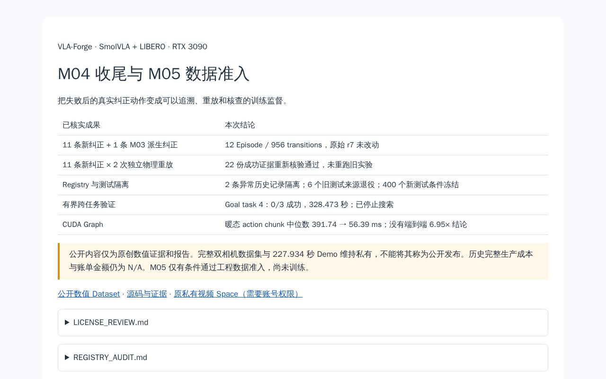Click the header line VLA-Forge · SmolVLA + LIBERO · RTX 3090
The height and width of the screenshot is (379, 606).
tap(133, 46)
